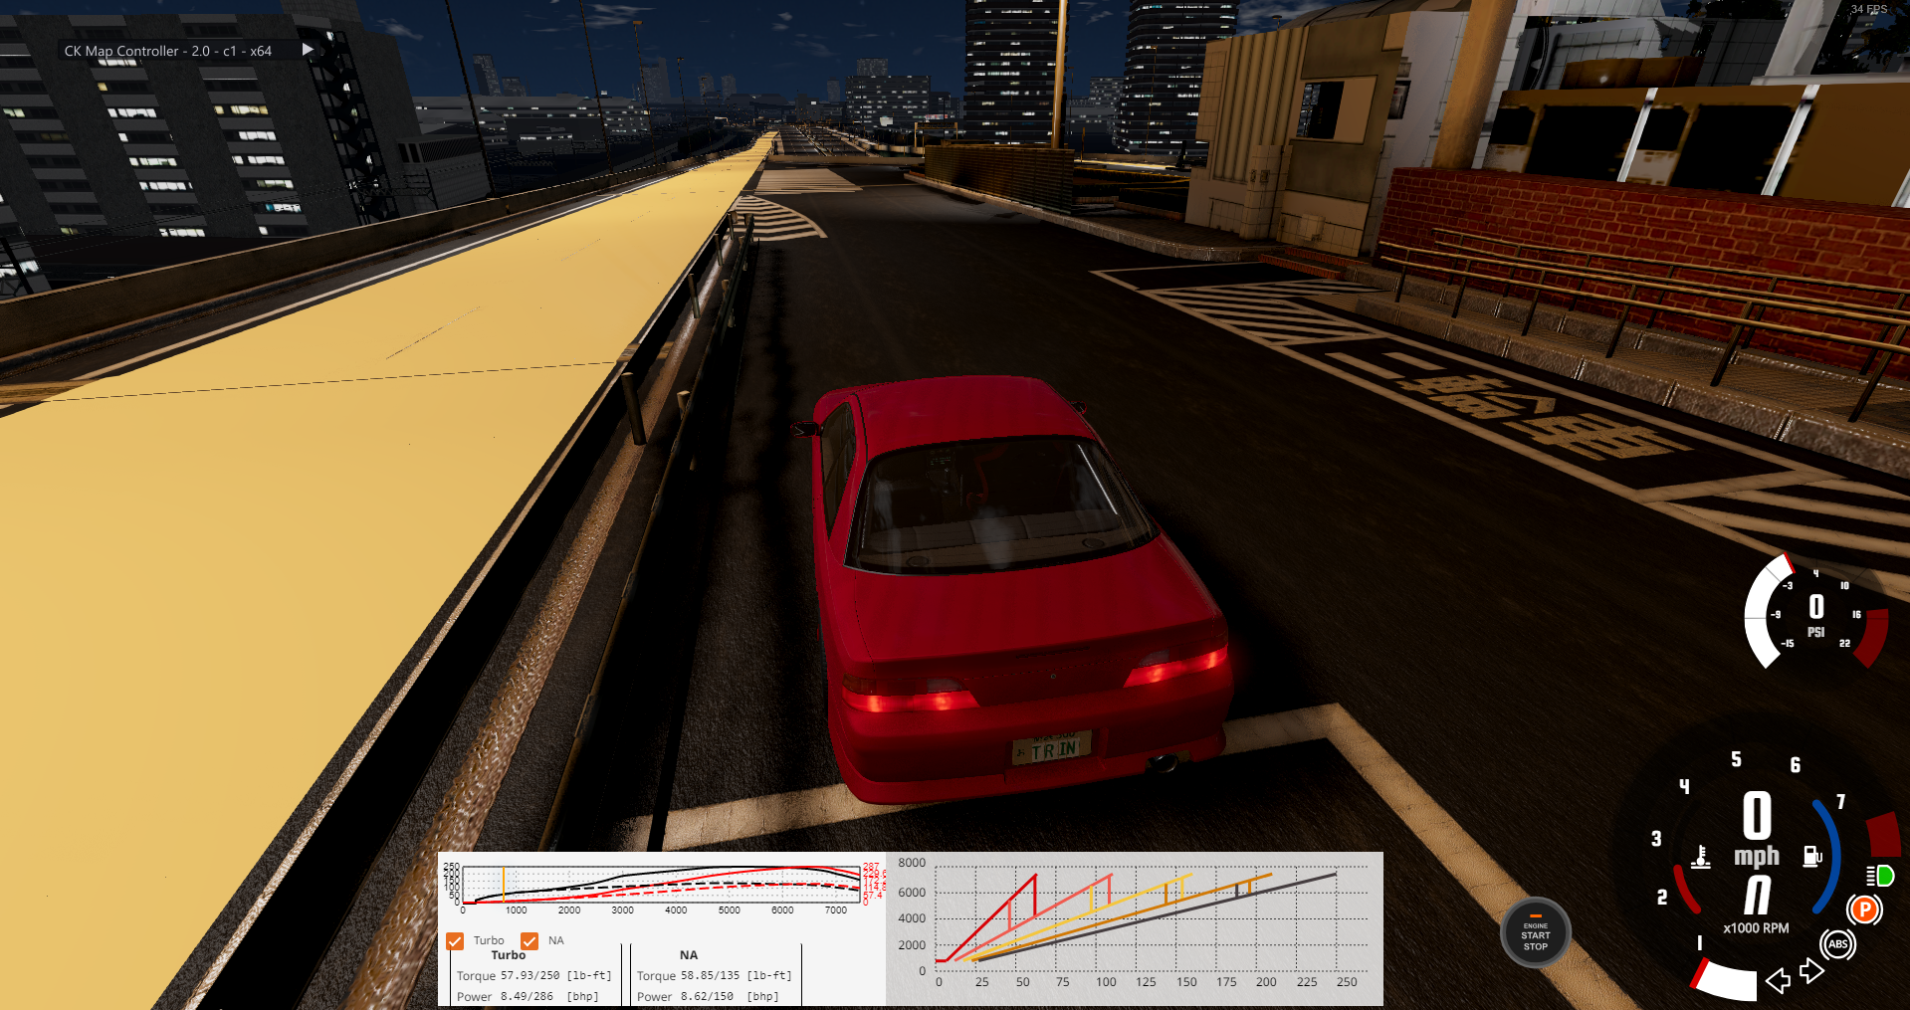Click the engine temperature gauge icon
The height and width of the screenshot is (1010, 1910).
pyautogui.click(x=1701, y=857)
